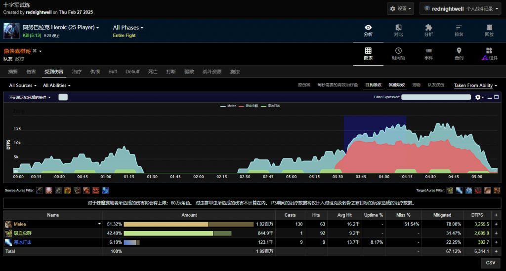Open the 对比 compare view icon
Viewport: 506px width, 271px height.
click(x=398, y=30)
